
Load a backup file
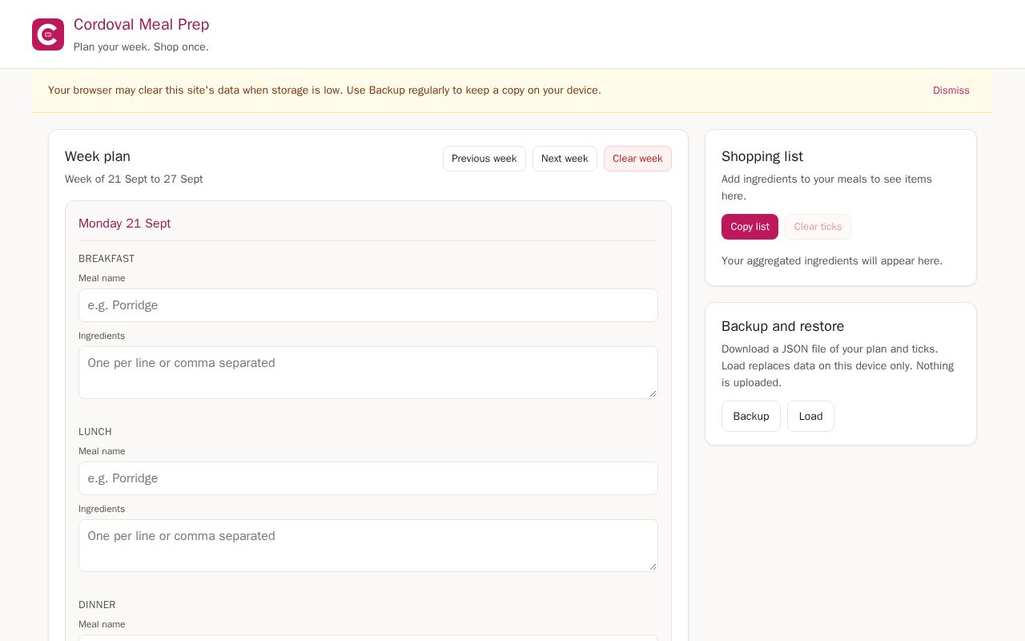pos(810,417)
